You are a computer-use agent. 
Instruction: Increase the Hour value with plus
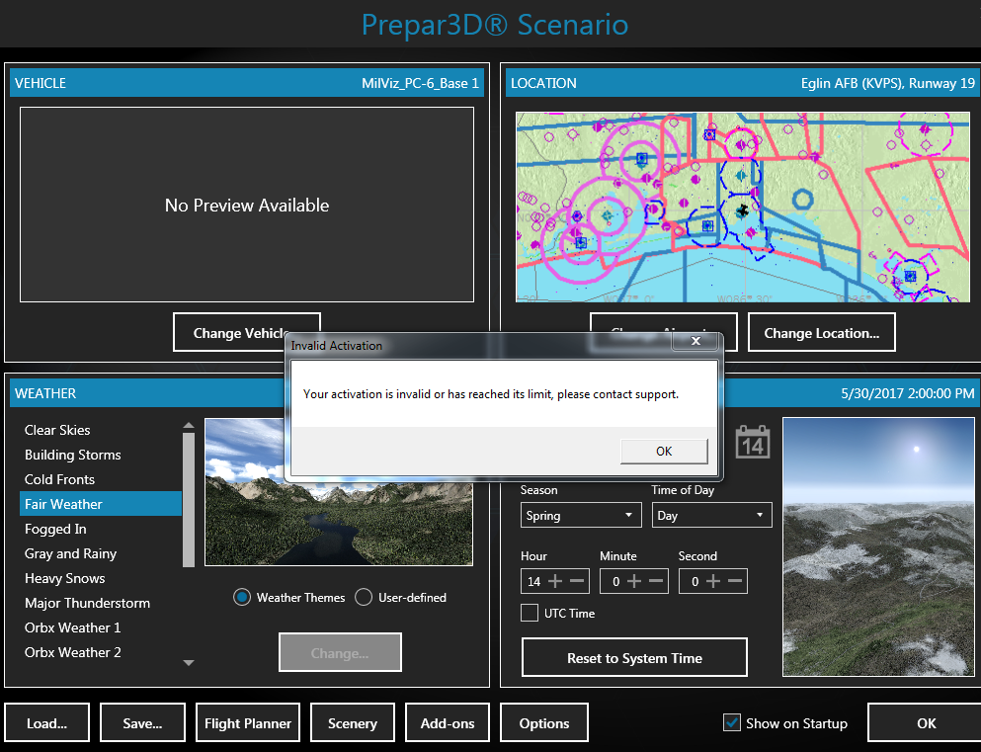point(555,581)
